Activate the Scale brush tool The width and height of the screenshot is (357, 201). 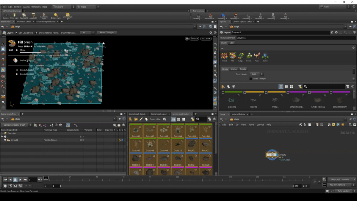tap(265, 56)
